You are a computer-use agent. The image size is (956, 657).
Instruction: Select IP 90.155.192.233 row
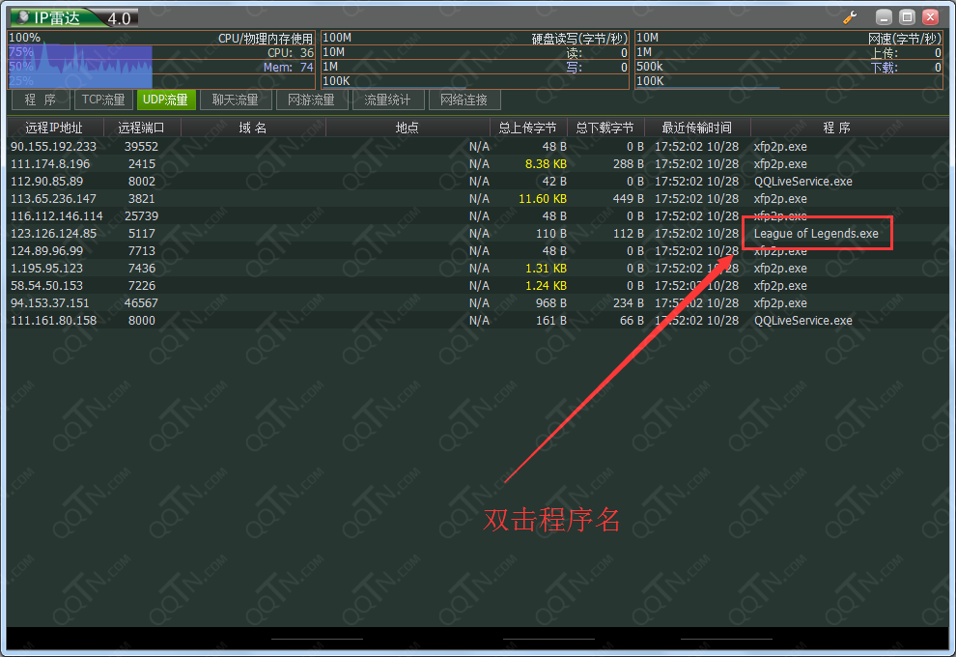pyautogui.click(x=478, y=147)
